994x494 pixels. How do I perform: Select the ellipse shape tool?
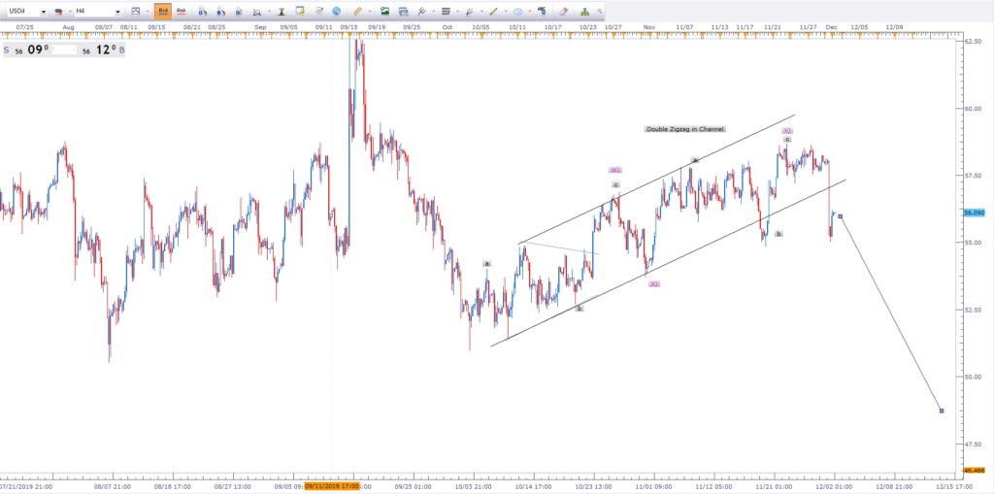point(518,12)
